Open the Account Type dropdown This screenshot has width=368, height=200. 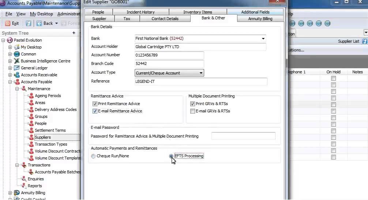201,73
